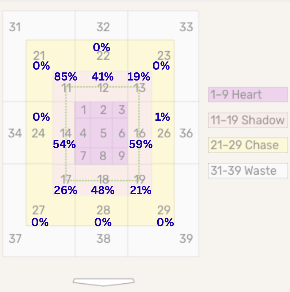Click the 26% value under zone 17

tap(66, 190)
